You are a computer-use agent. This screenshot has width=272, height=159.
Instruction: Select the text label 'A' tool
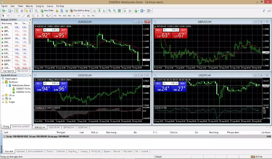click(39, 16)
